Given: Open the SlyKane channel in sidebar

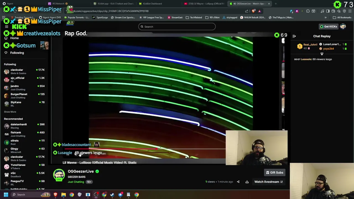Looking at the screenshot, I should pyautogui.click(x=24, y=104).
